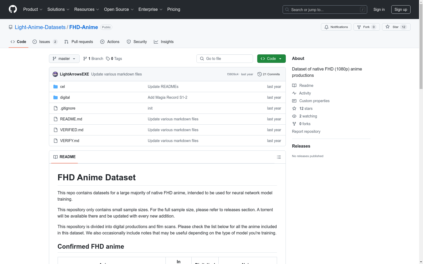Expand the Product menu
This screenshot has height=264, width=423.
click(33, 9)
